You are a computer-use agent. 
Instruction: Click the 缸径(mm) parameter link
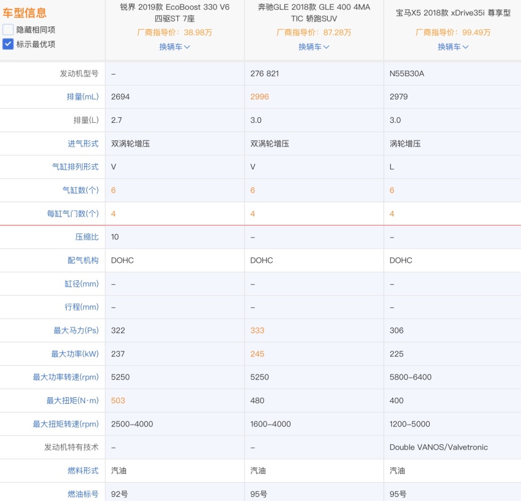point(81,283)
